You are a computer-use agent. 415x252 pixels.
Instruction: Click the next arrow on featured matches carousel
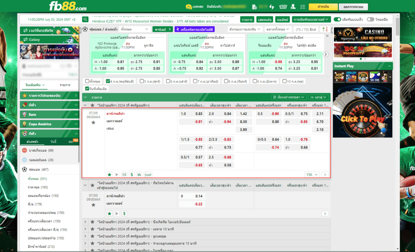[x=326, y=54]
